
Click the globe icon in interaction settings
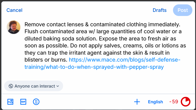coord(11,86)
